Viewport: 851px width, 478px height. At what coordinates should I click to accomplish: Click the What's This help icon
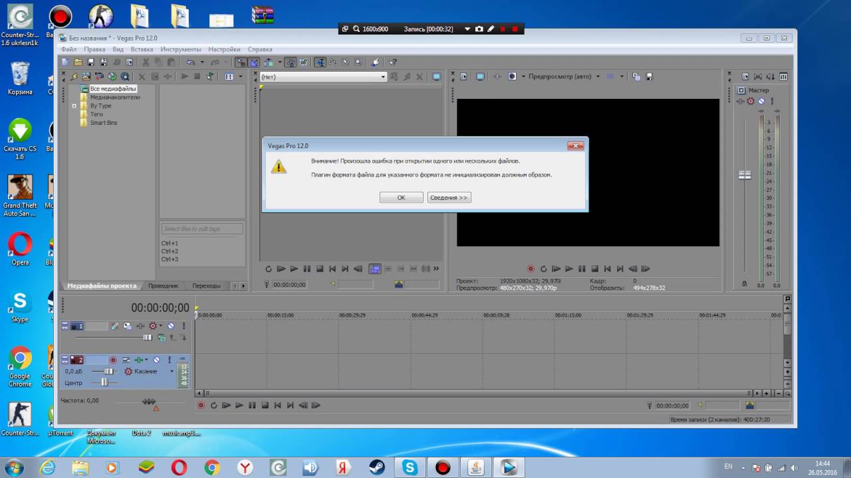tap(393, 62)
